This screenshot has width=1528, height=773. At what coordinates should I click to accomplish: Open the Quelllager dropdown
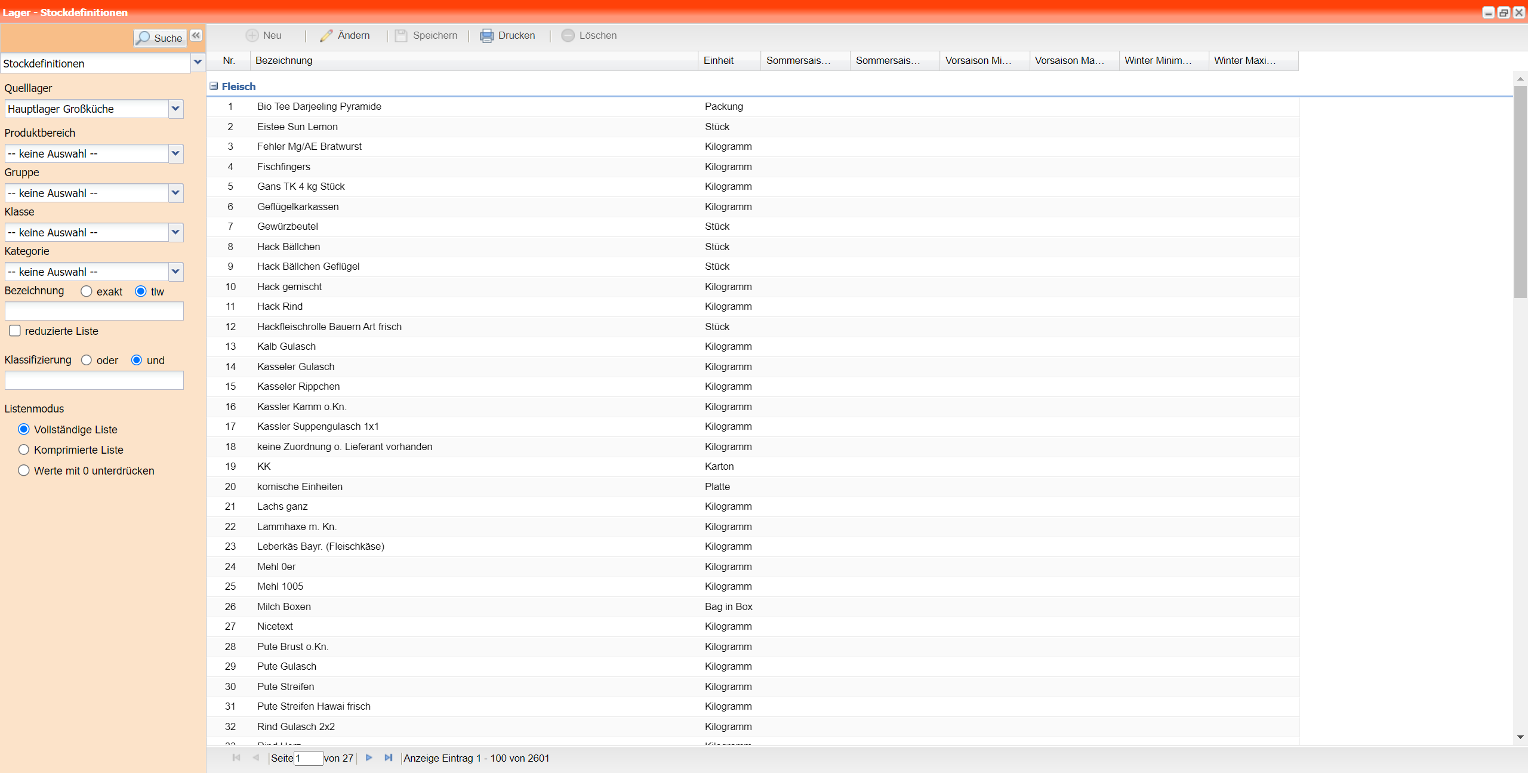click(175, 109)
